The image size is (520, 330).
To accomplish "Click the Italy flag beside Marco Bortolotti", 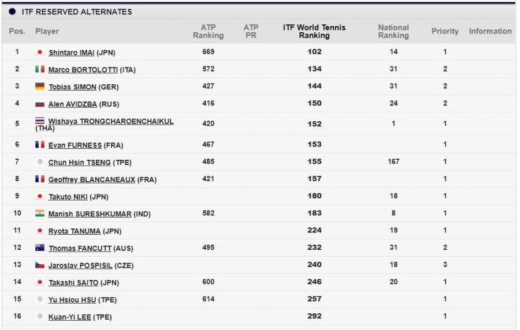I will click(x=40, y=69).
